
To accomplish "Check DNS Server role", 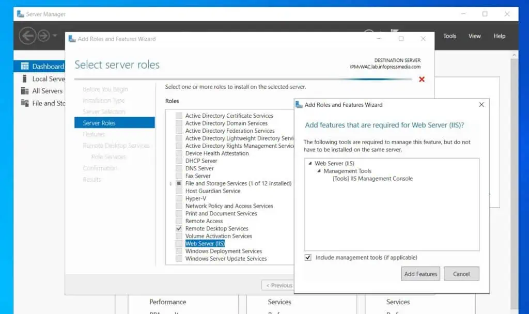I will pos(179,168).
